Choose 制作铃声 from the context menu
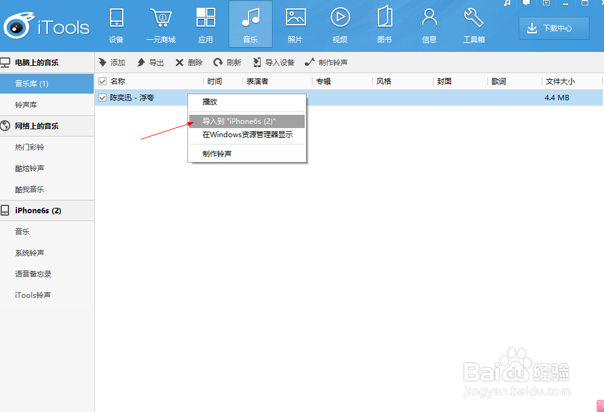Screen dimensions: 604x412 click(247, 153)
